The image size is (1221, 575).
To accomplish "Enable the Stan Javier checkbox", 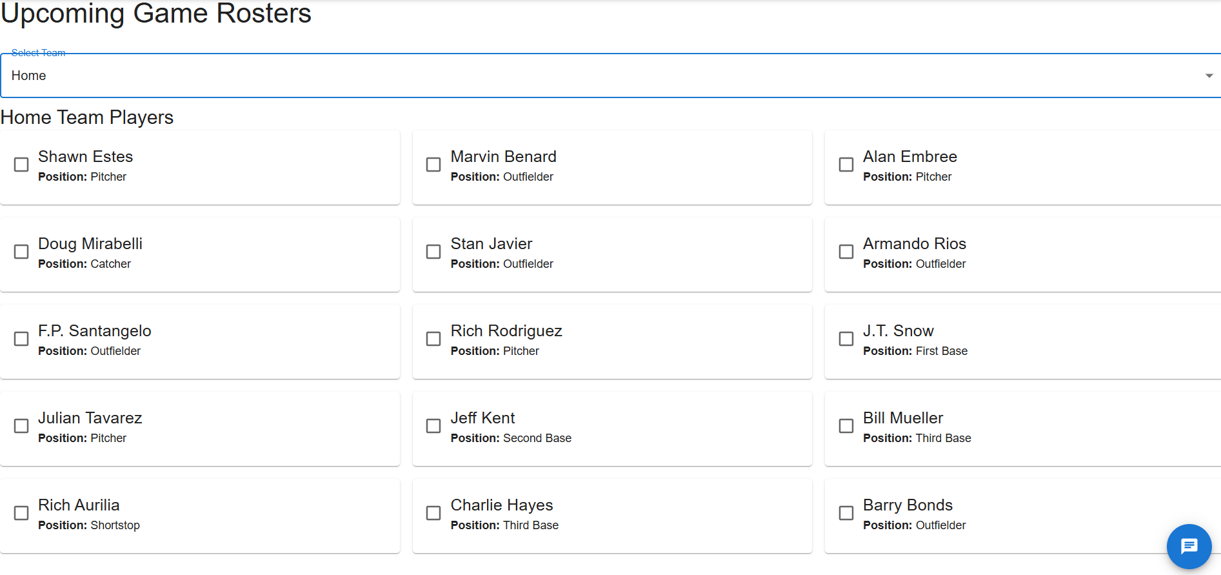I will [433, 252].
